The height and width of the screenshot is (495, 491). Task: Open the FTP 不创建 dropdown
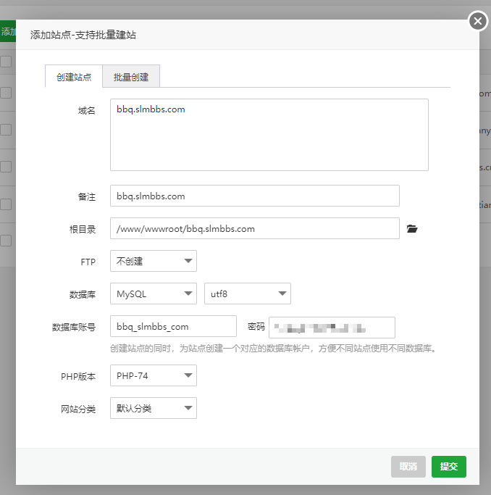(154, 261)
